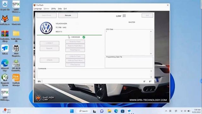The width and height of the screenshot is (202, 114).
Task: Switch input language via the 英 indicator
Action: click(x=170, y=111)
